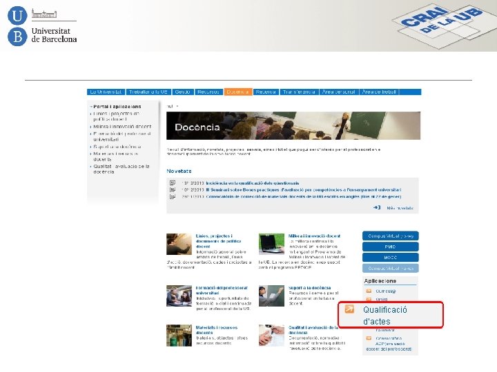
Task: Open the Qualificació d'actes application link
Action: click(385, 316)
